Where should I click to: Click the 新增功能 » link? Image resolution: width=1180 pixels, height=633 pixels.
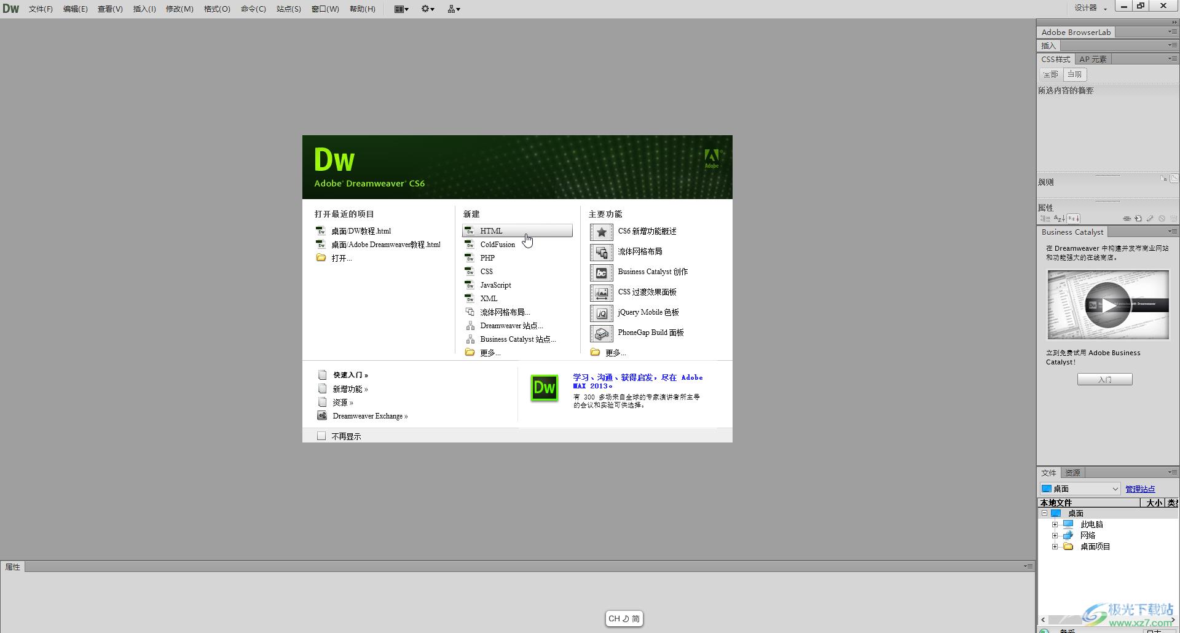tap(350, 389)
